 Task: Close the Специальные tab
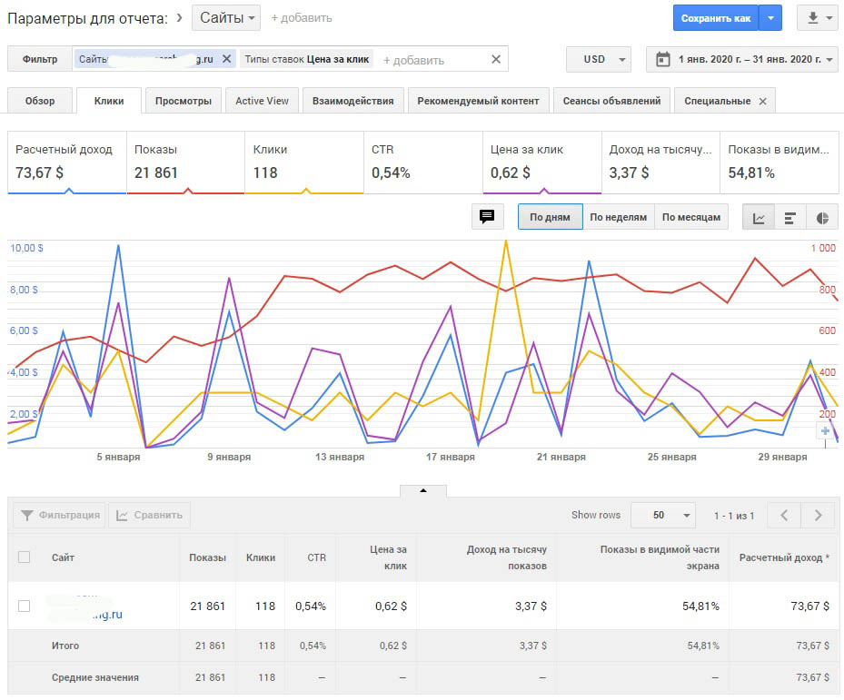[762, 102]
